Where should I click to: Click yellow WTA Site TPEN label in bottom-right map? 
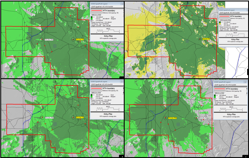click(172, 118)
